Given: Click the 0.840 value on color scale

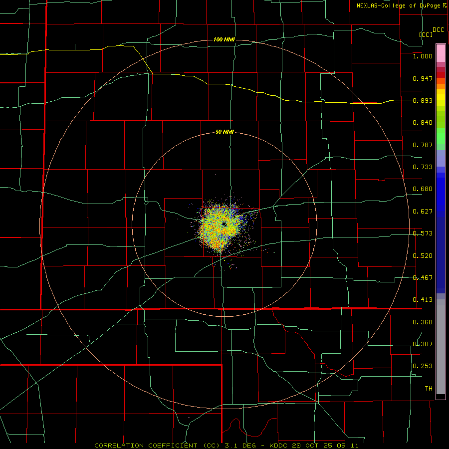Looking at the screenshot, I should tap(423, 123).
